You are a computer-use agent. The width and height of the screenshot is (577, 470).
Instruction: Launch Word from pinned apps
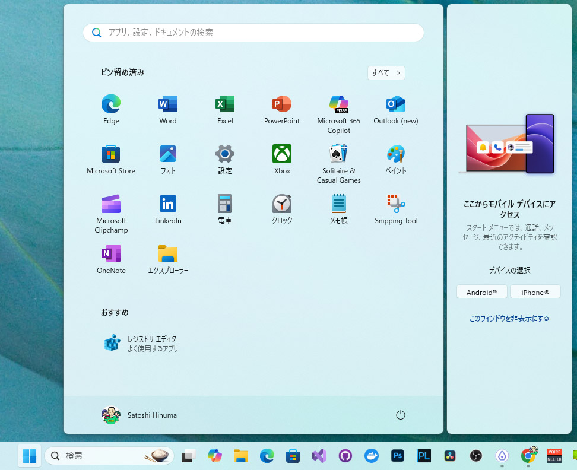pos(168,110)
